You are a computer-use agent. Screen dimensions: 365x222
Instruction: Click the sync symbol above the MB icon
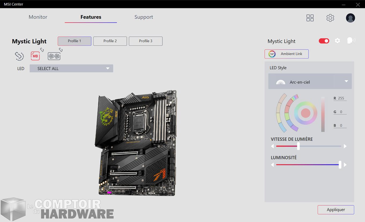tap(42, 49)
